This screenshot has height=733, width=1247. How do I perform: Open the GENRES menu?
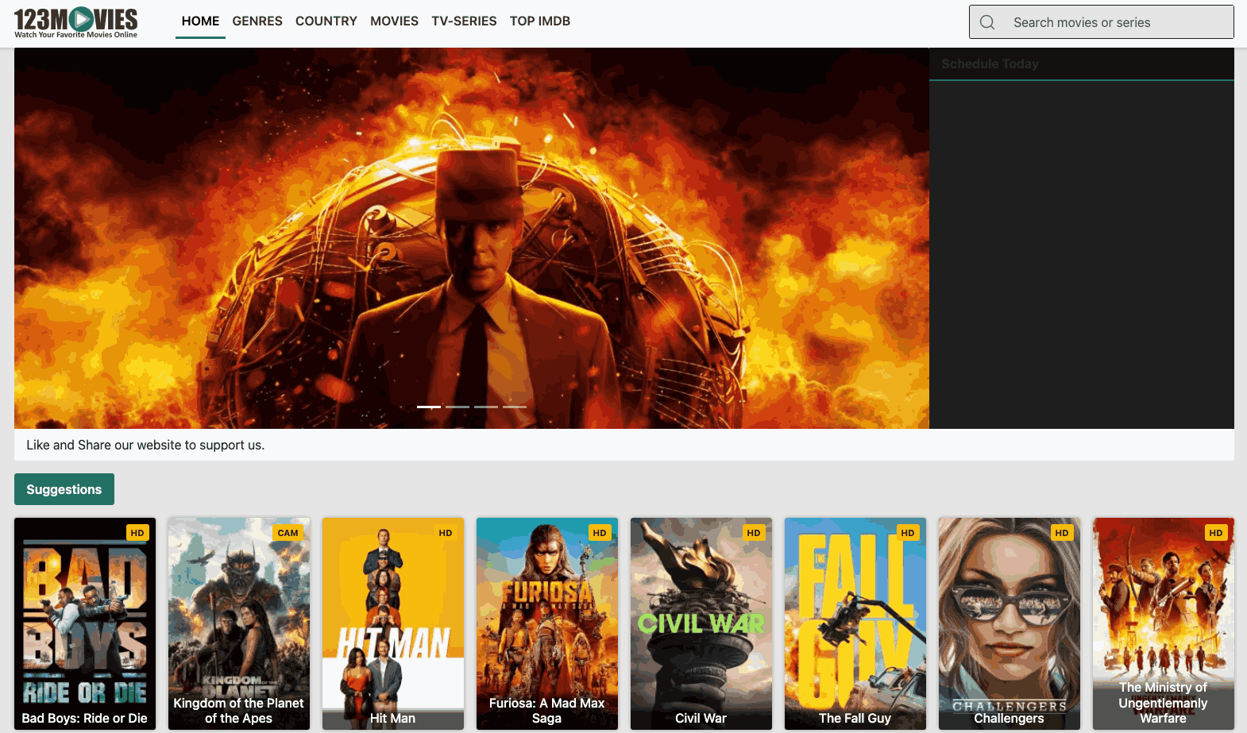point(257,21)
